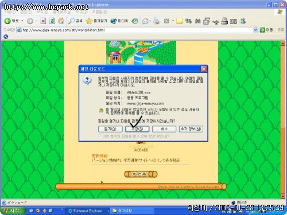Screen dimensions: 287x215
Task: Click the small round blue icon below address bar
Action: click(6, 37)
